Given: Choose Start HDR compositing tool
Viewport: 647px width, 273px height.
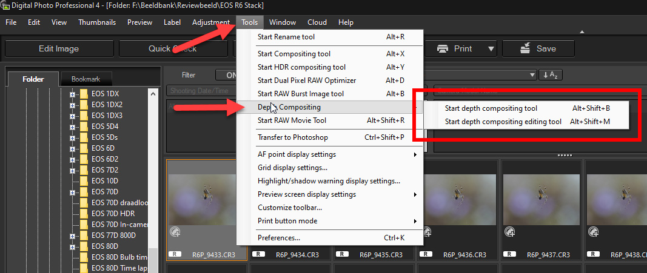Looking at the screenshot, I should (301, 67).
